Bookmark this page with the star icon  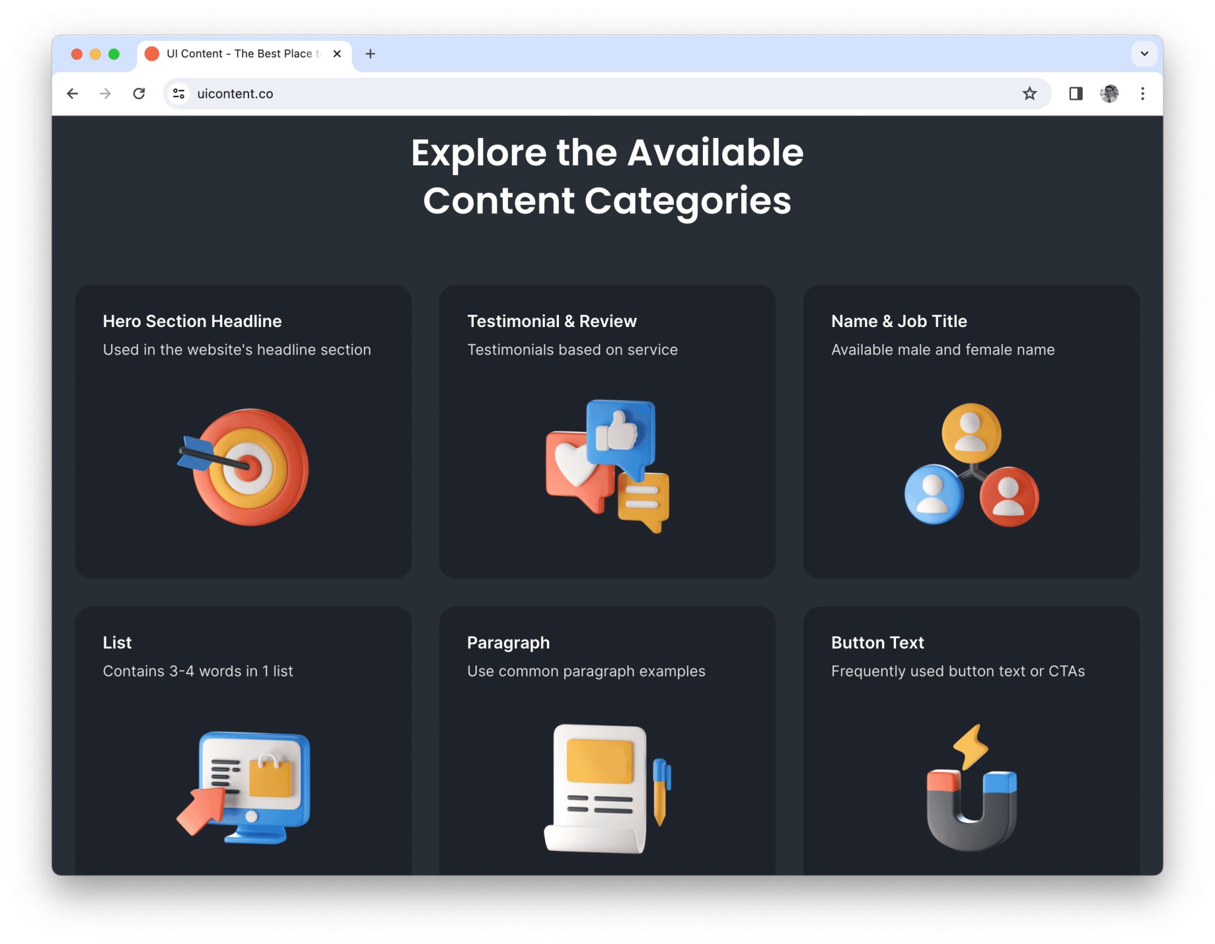1029,94
